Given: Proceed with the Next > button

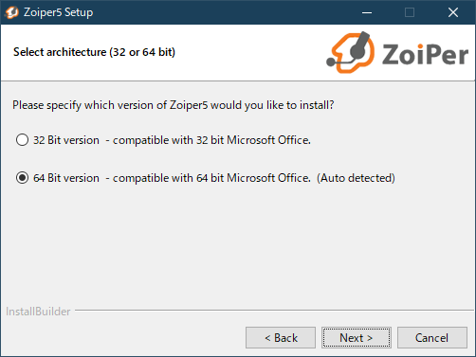Looking at the screenshot, I should click(x=357, y=338).
